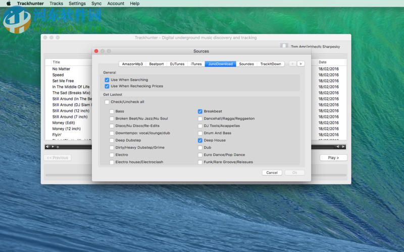This screenshot has height=252, width=404.
Task: Switch to the DJTunes source tab
Action: coord(177,64)
